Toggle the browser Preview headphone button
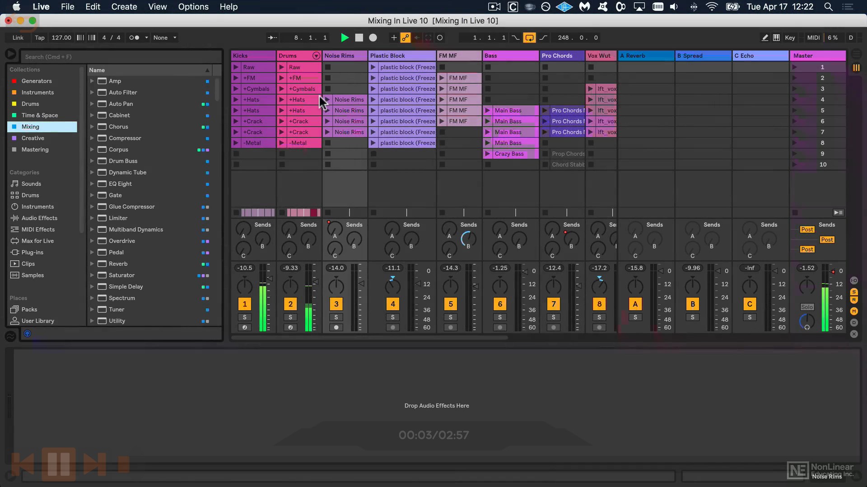Screen dimensions: 867x487 click(x=27, y=334)
